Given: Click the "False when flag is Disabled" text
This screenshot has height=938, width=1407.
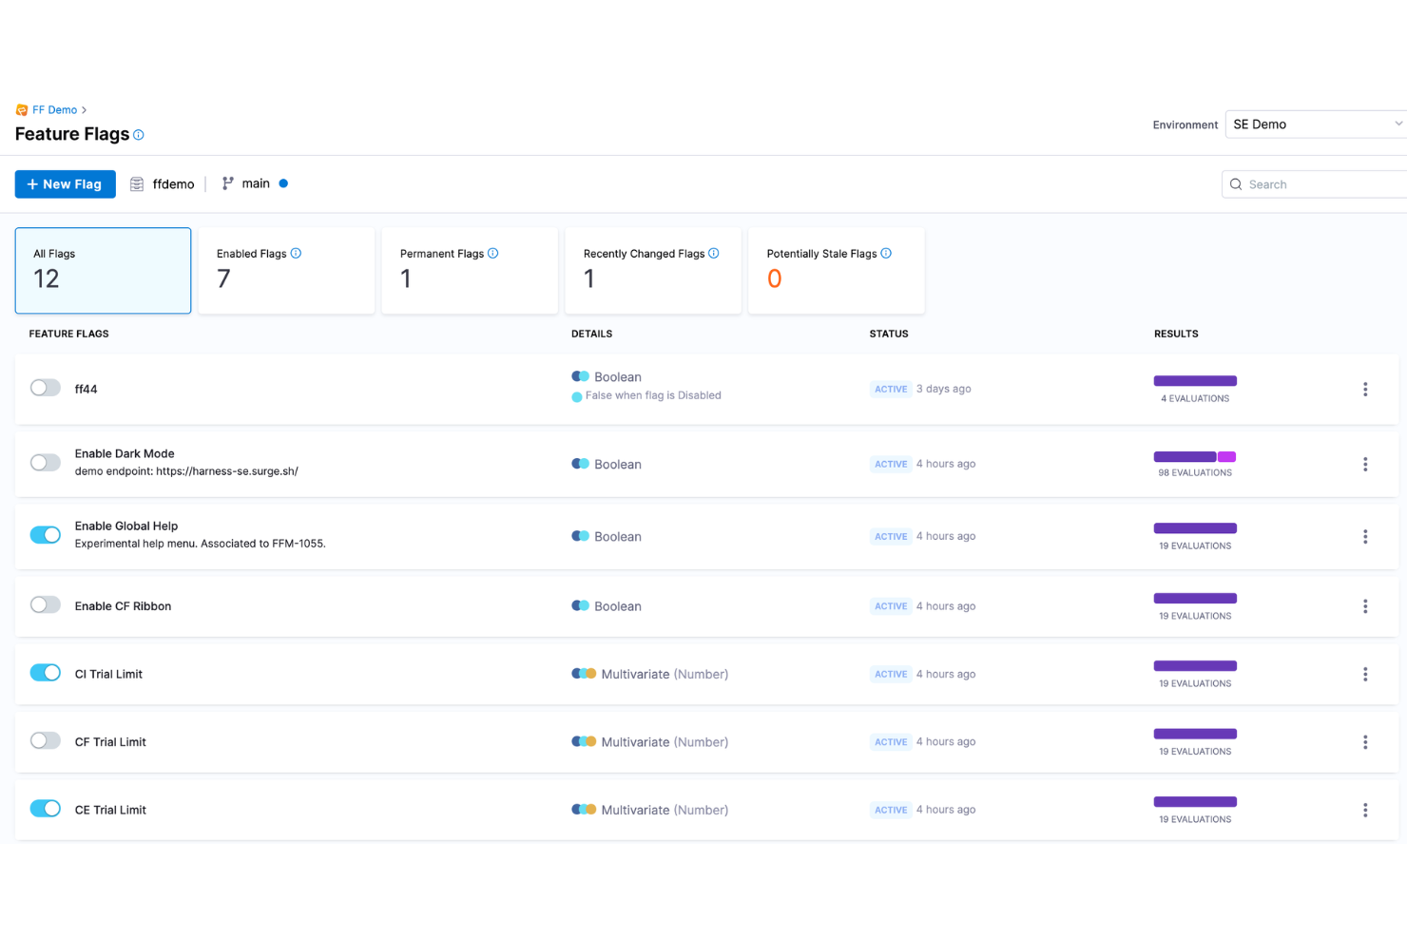Looking at the screenshot, I should 653,395.
